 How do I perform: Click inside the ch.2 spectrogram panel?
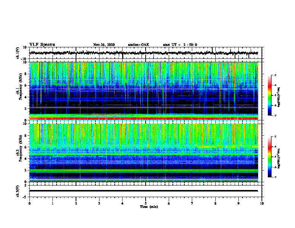(x=144, y=153)
